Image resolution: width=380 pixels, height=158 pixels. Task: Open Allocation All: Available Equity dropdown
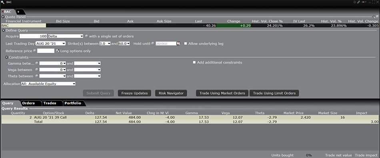[48, 84]
